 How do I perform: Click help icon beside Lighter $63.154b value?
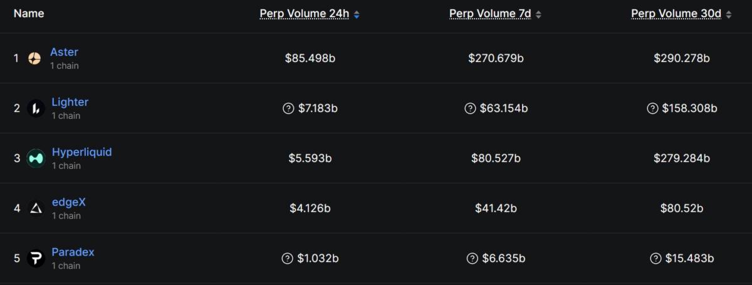pyautogui.click(x=470, y=108)
